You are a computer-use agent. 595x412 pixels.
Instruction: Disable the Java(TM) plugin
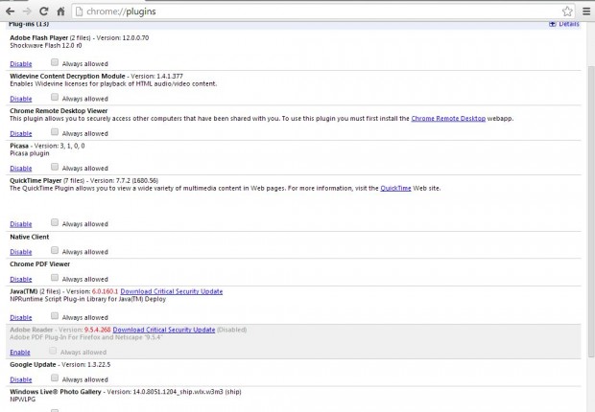click(21, 317)
